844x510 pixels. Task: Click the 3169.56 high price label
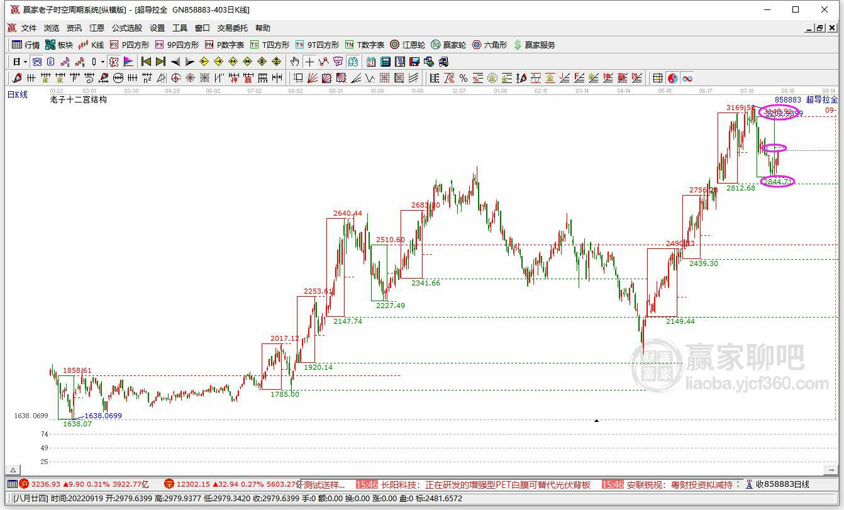[740, 108]
